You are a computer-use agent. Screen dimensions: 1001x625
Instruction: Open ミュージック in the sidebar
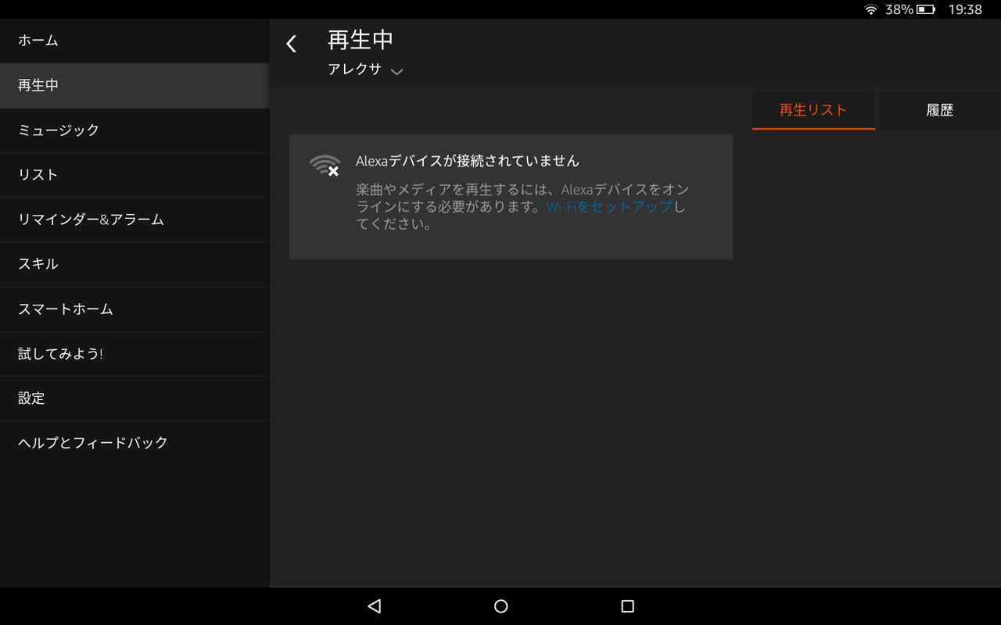point(135,130)
